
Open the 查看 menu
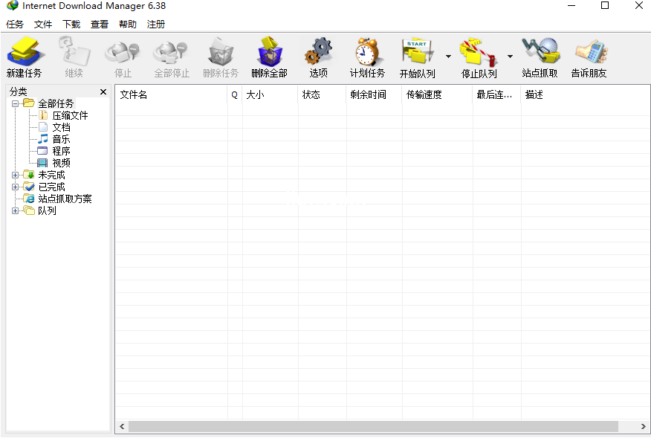point(100,24)
